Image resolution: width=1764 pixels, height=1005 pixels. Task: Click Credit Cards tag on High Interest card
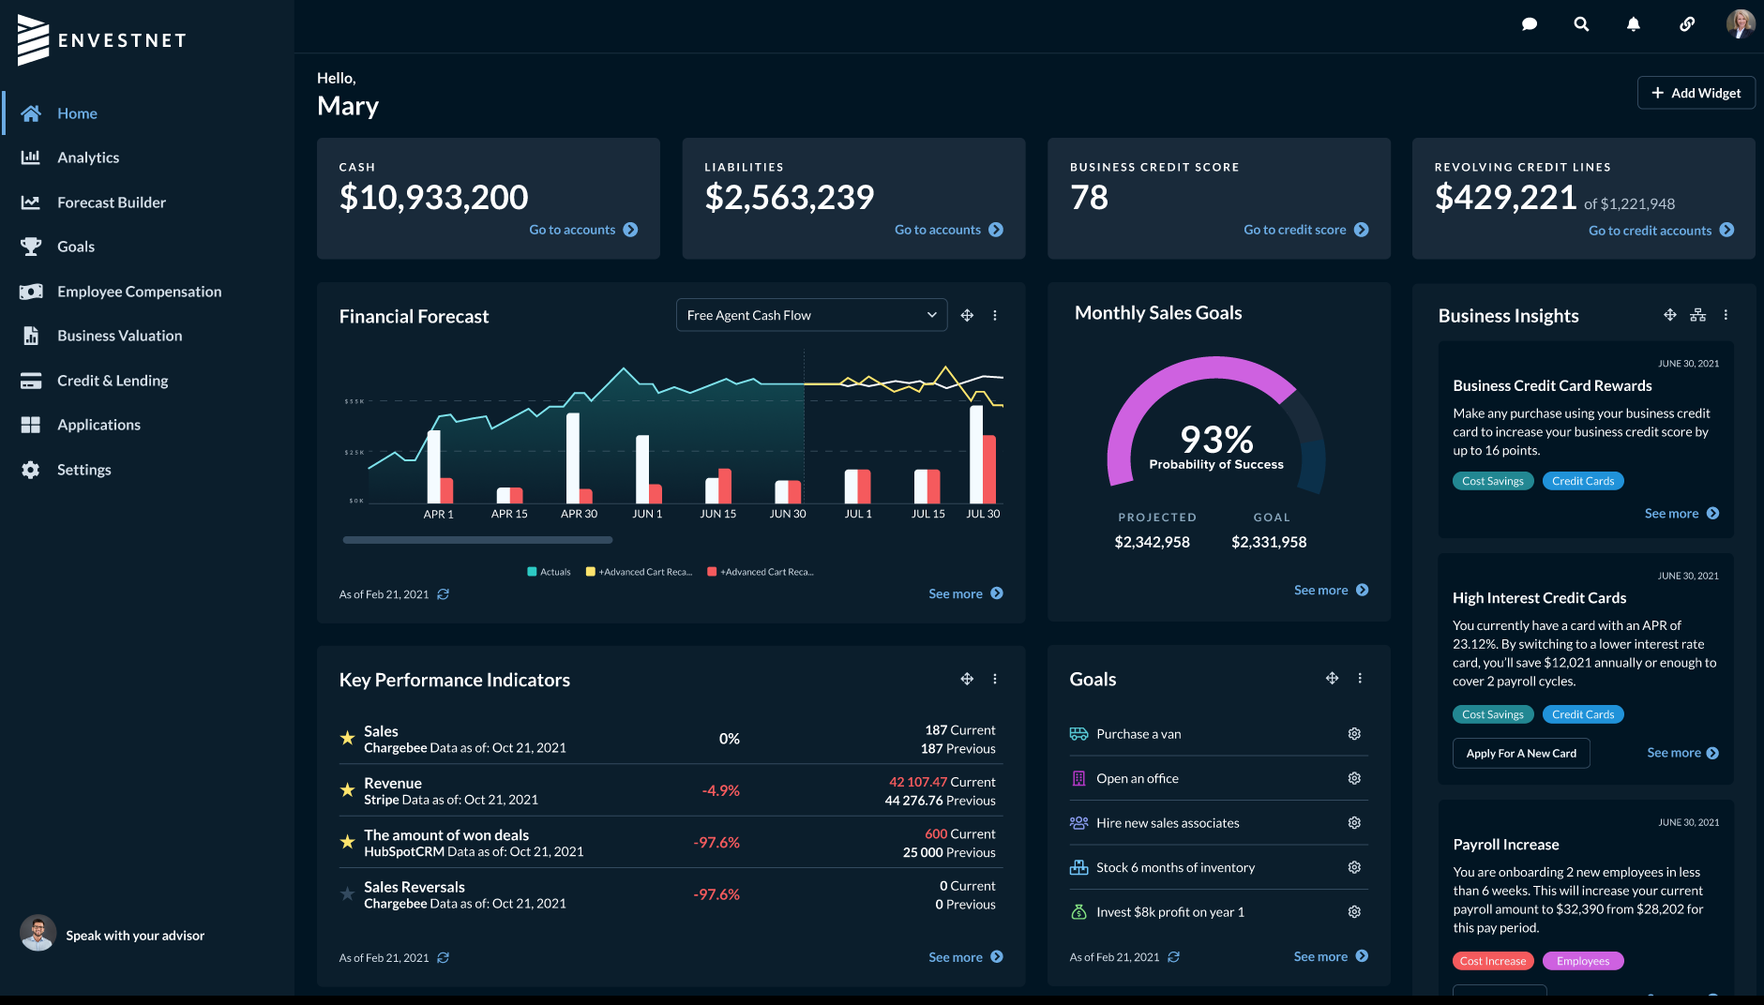click(x=1583, y=714)
